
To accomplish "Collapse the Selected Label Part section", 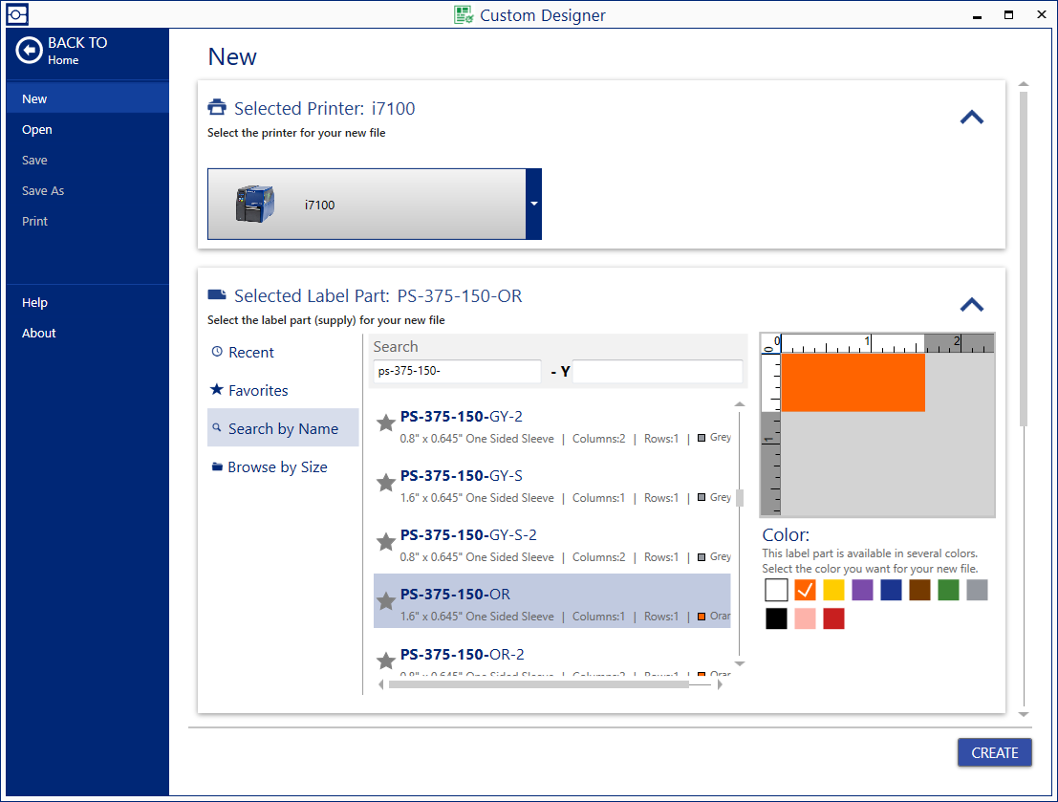I will (972, 305).
